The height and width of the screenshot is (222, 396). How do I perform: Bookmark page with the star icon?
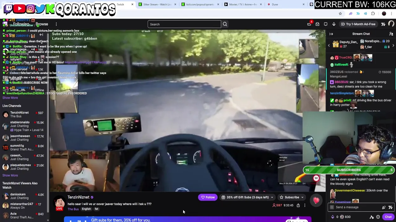(x=340, y=14)
